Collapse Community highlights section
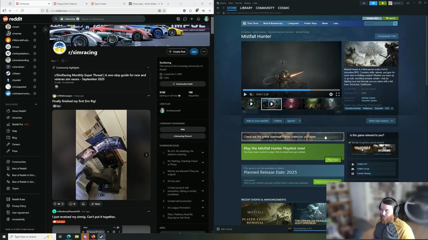 pyautogui.click(x=148, y=68)
